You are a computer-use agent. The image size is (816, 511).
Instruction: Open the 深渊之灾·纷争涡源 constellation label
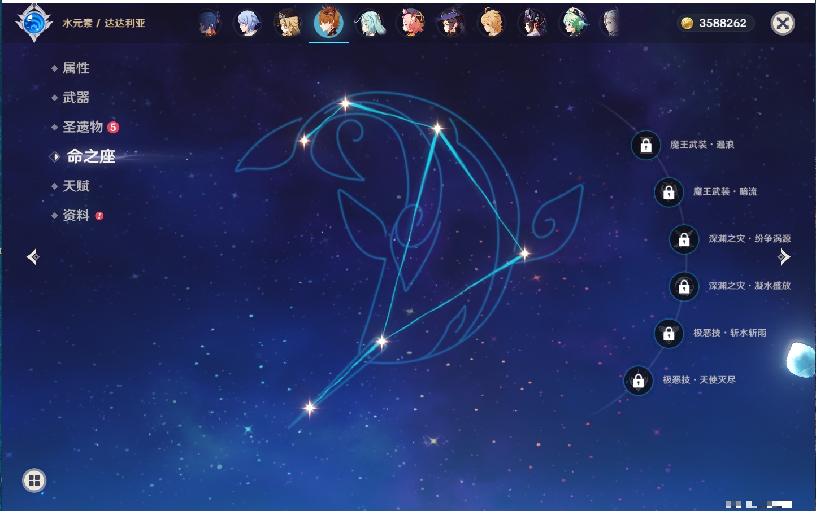pos(750,239)
